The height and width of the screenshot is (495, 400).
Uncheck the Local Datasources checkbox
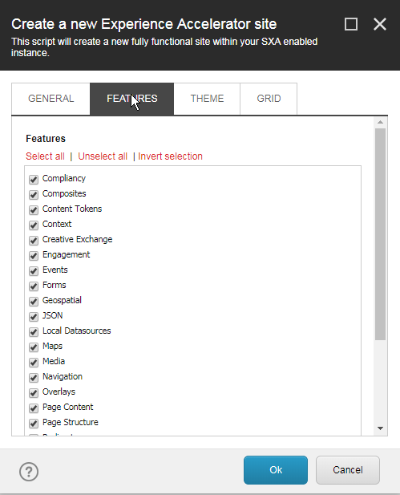click(34, 332)
